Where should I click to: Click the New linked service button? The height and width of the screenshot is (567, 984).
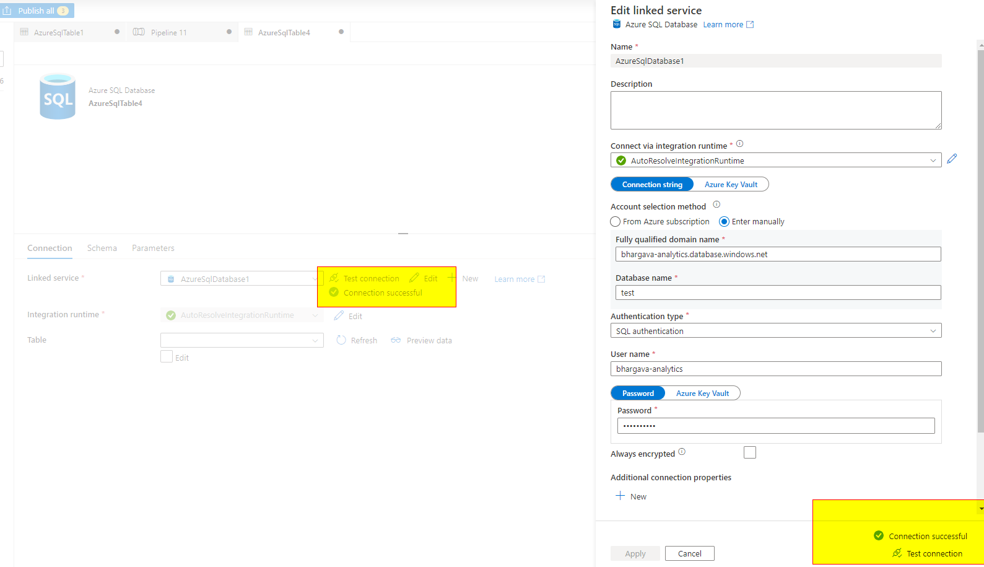click(x=463, y=278)
